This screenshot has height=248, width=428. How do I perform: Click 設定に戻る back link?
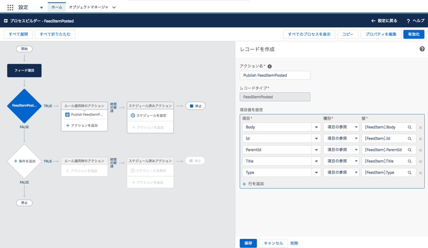pos(384,21)
